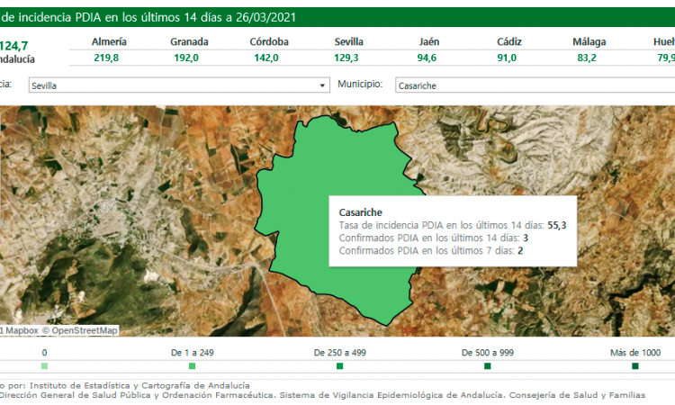Select the 'Más de 1000' legend square
Image resolution: width=675 pixels, height=405 pixels.
coord(634,366)
